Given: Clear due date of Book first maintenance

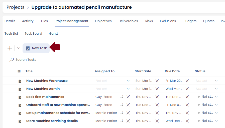Looking at the screenshot, I should point(187,97).
